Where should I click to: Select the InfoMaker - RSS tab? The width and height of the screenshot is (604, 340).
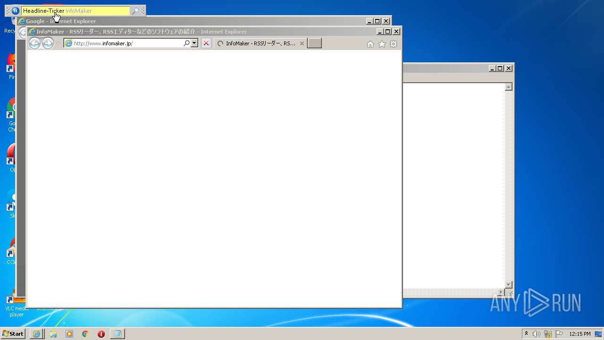[x=260, y=43]
